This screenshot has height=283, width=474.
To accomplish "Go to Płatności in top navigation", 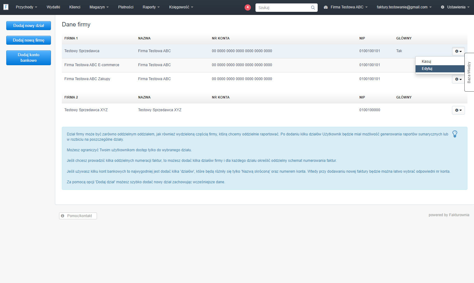I will pos(126,7).
